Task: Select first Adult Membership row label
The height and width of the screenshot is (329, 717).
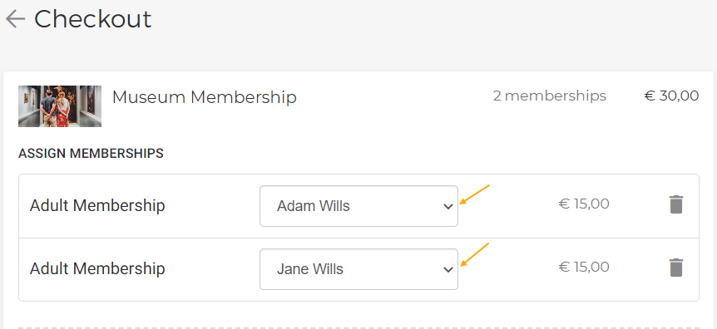Action: point(97,206)
